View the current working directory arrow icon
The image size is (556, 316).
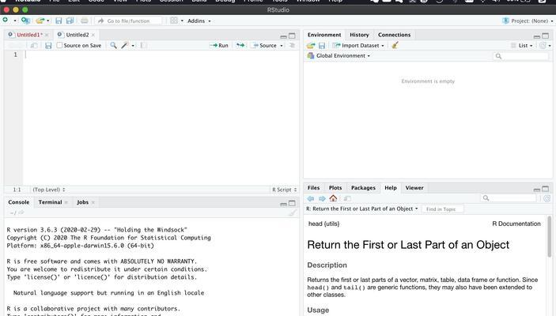pos(21,213)
